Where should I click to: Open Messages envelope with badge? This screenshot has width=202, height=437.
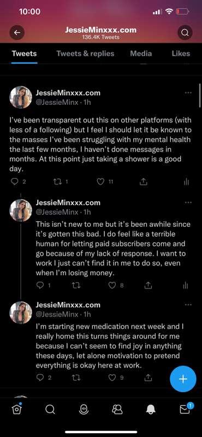186,409
